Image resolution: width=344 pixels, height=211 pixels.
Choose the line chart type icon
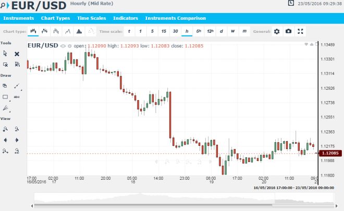coord(68,31)
